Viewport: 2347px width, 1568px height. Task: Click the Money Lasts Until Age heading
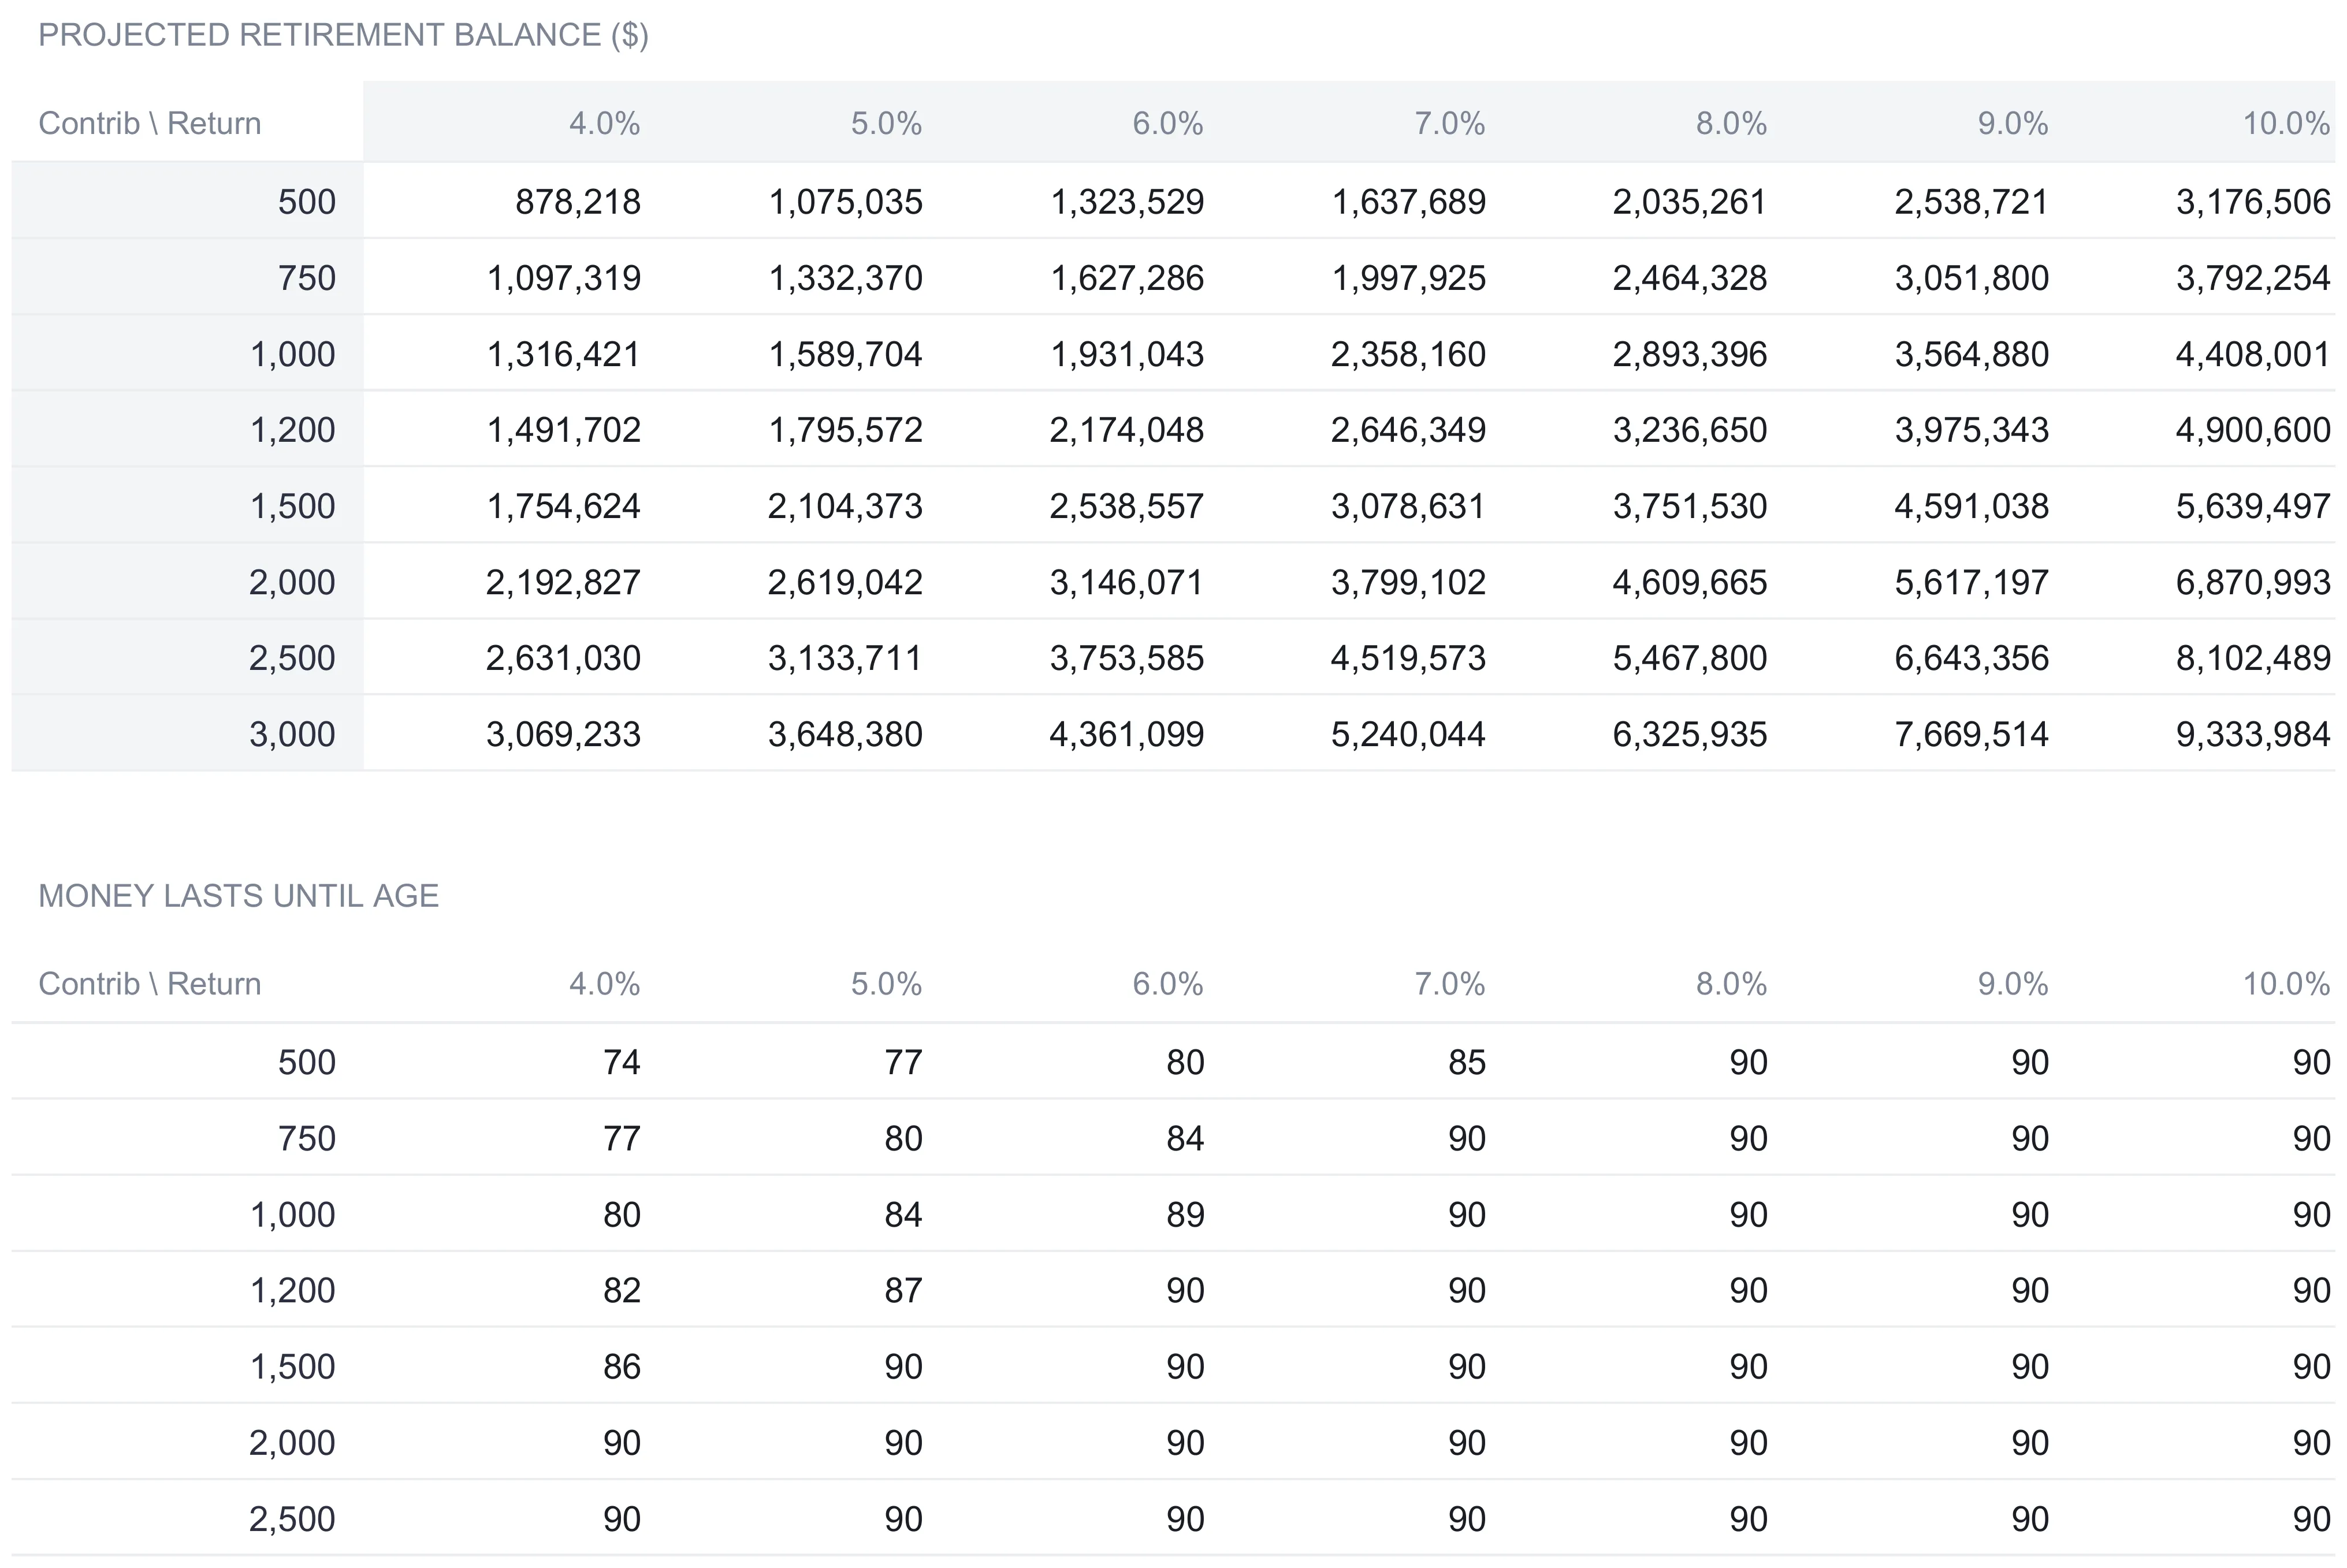coord(238,896)
